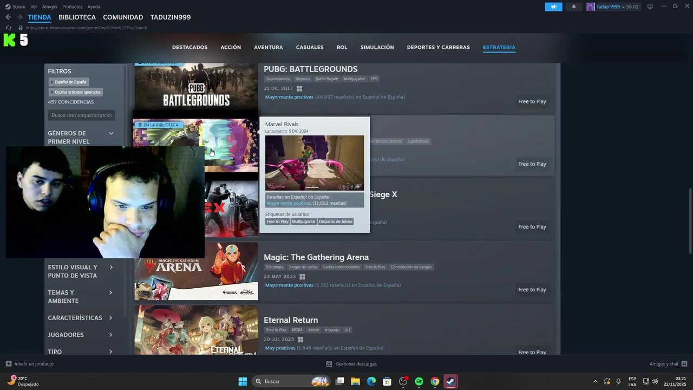Open the Windows Start menu
This screenshot has width=693, height=390.
pyautogui.click(x=243, y=381)
